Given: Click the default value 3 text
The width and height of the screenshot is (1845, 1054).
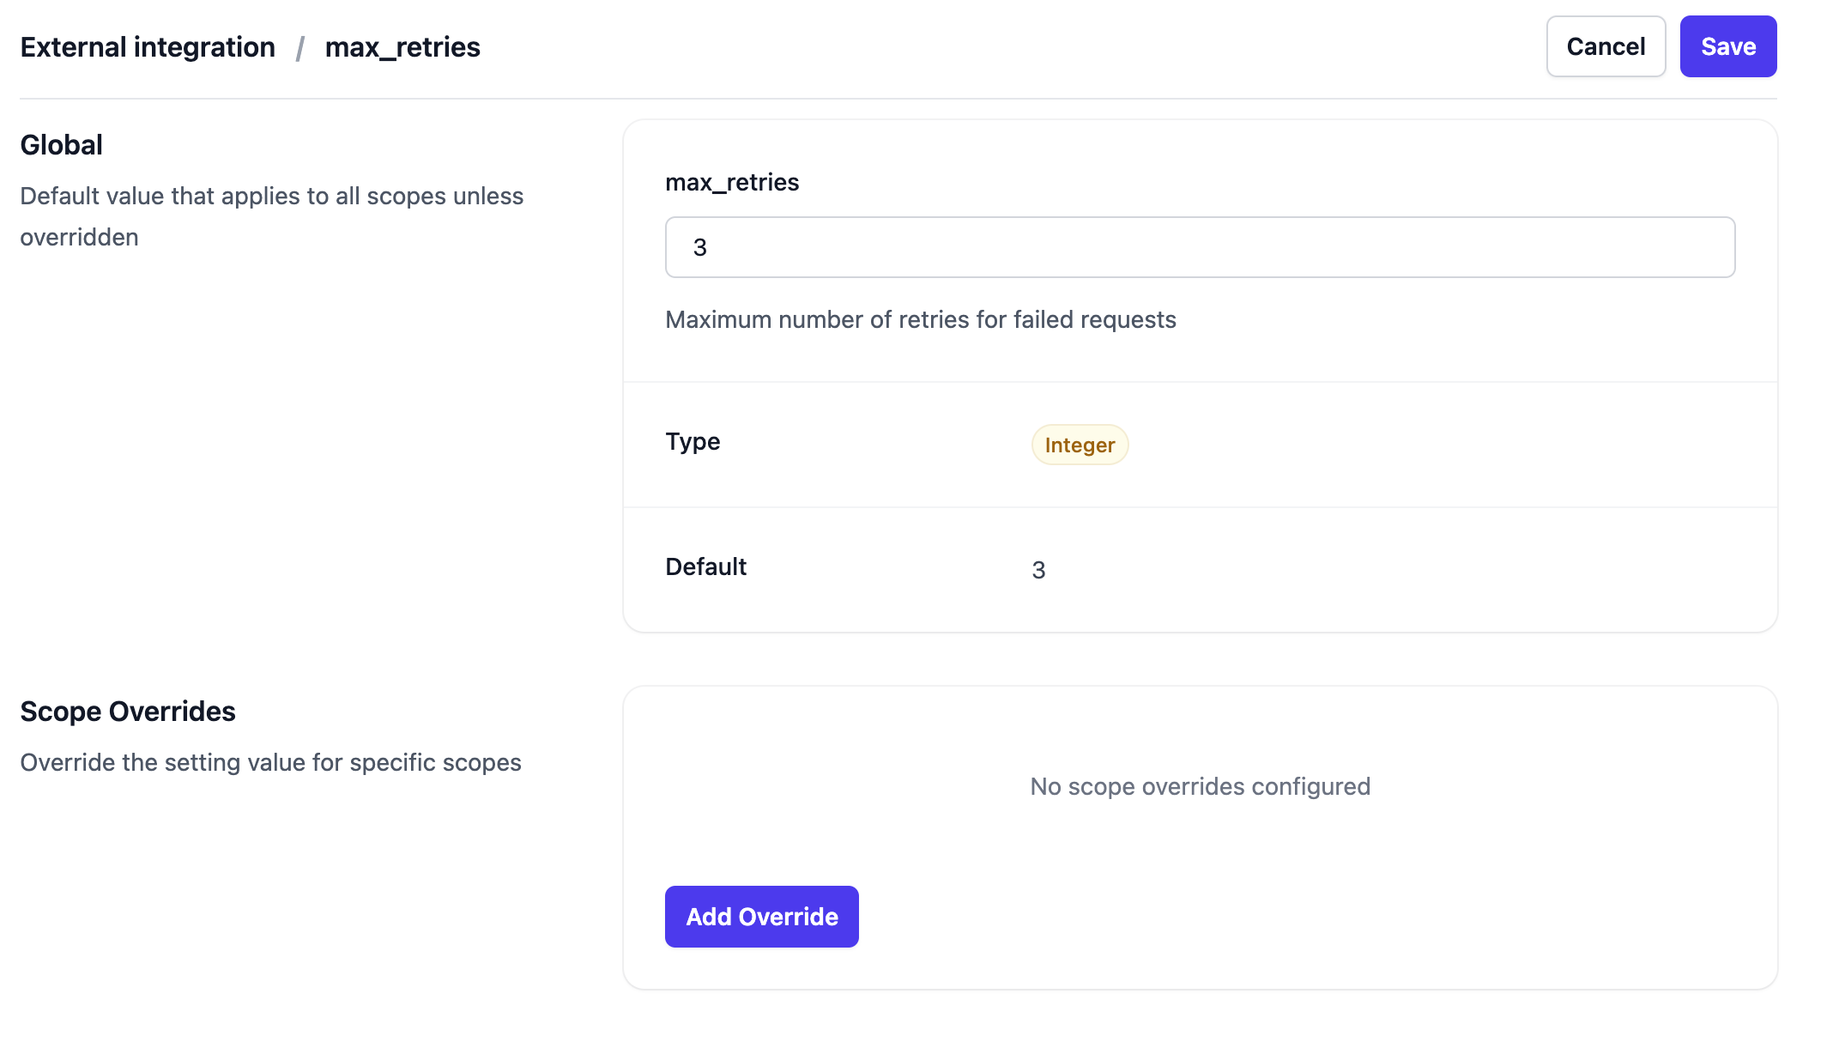Looking at the screenshot, I should coord(1038,570).
